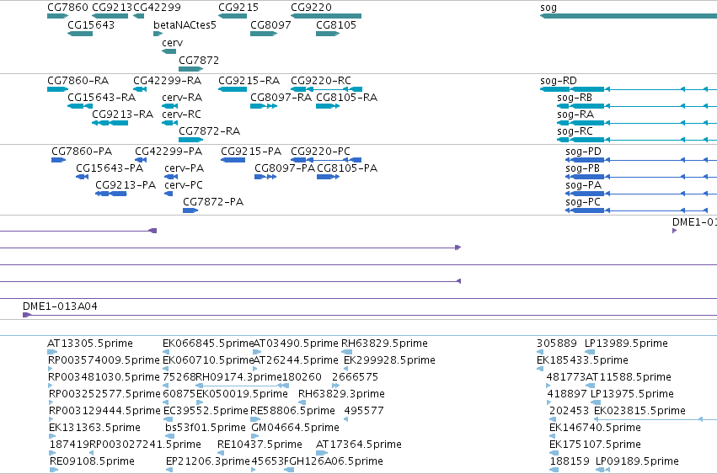
Task: Click transcript CG9213-RA
Action: (122, 115)
